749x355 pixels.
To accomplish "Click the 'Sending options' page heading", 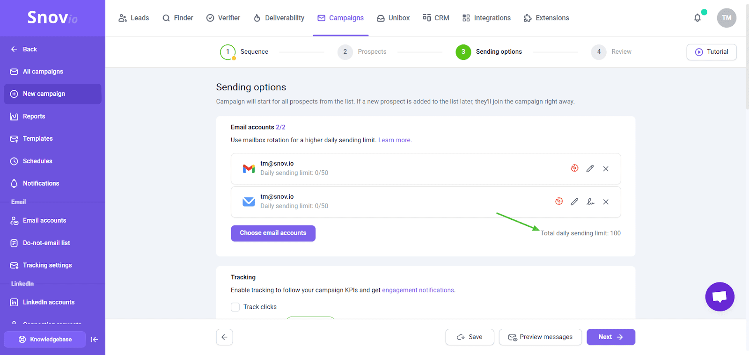I will click(251, 87).
